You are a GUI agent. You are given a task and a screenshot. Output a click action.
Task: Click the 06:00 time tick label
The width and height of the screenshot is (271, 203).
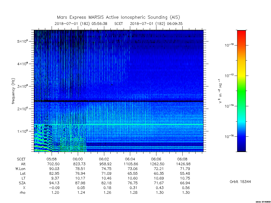click(x=78, y=159)
